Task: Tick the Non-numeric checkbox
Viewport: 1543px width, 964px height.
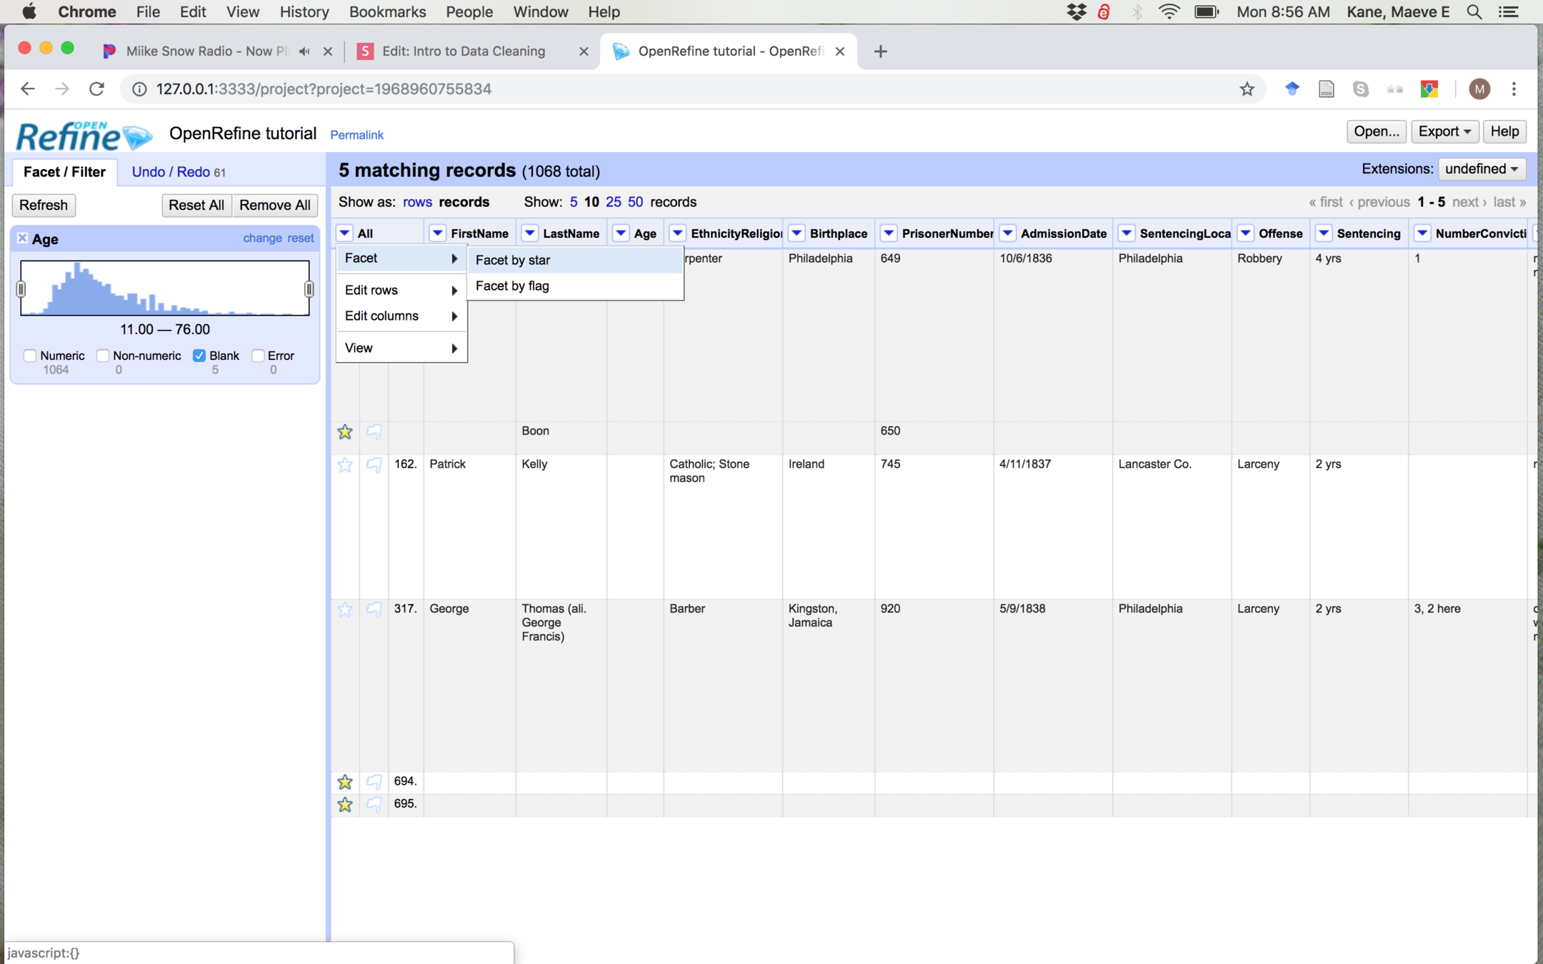Action: click(103, 356)
